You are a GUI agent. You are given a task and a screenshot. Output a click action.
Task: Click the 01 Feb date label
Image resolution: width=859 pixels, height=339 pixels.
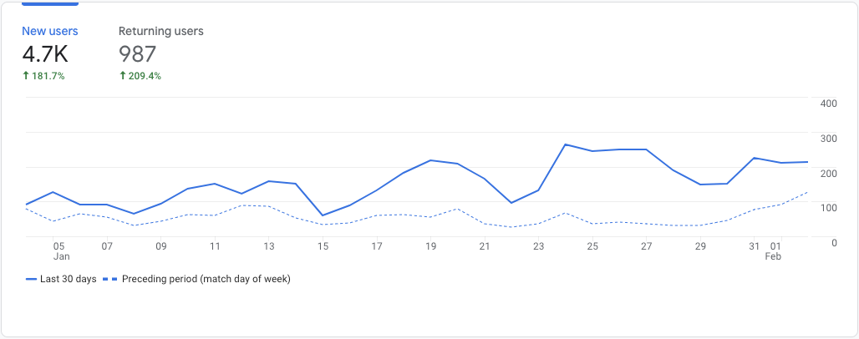[775, 251]
